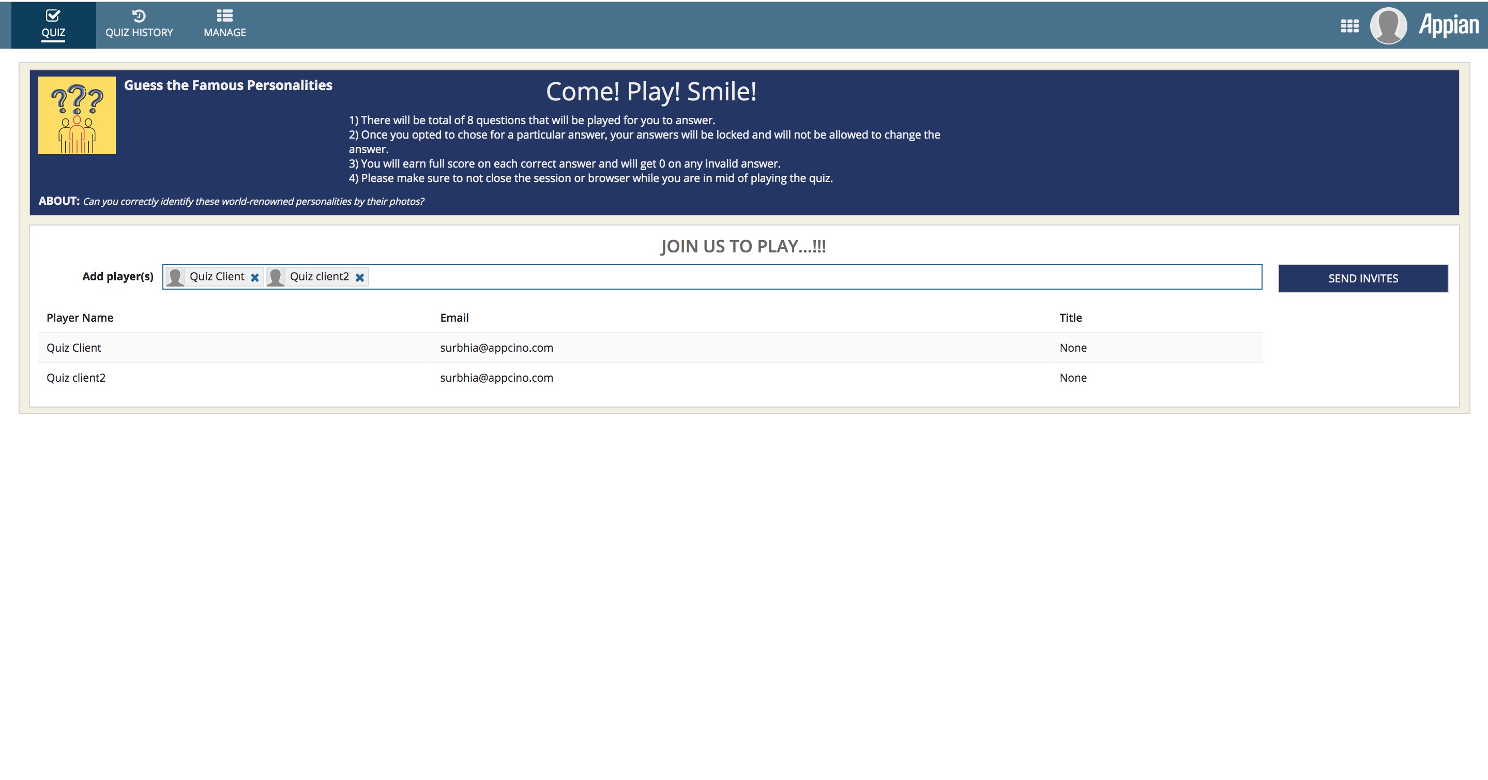Switch to the Quiz History tab
The width and height of the screenshot is (1488, 780).
point(139,33)
